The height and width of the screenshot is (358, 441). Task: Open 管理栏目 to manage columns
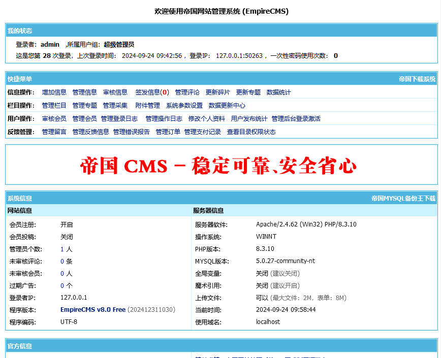53,105
